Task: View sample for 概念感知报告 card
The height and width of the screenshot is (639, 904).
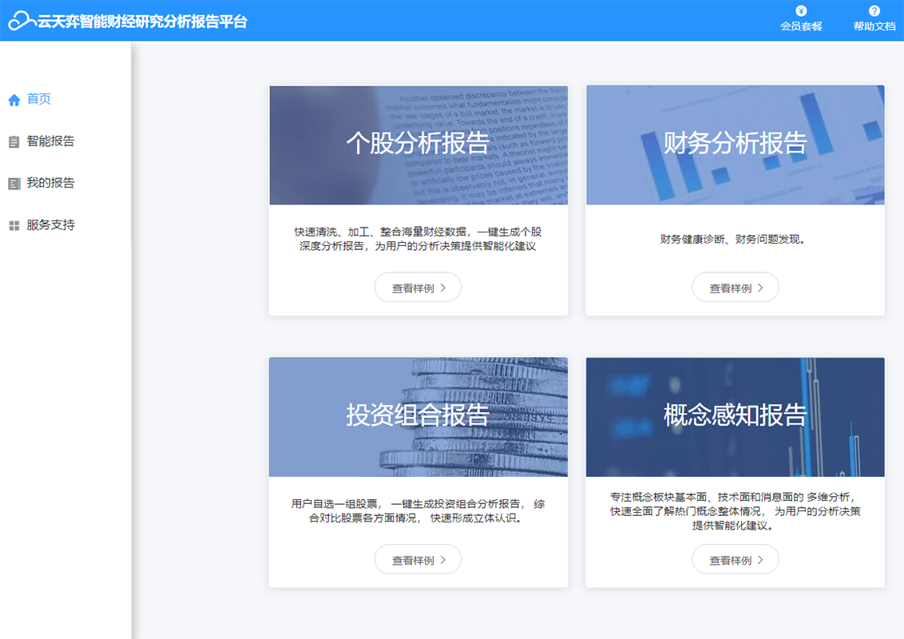Action: click(x=735, y=560)
